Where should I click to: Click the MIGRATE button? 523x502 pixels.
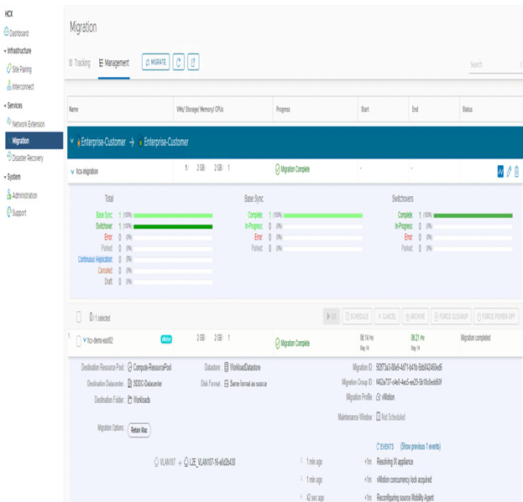[x=156, y=62]
